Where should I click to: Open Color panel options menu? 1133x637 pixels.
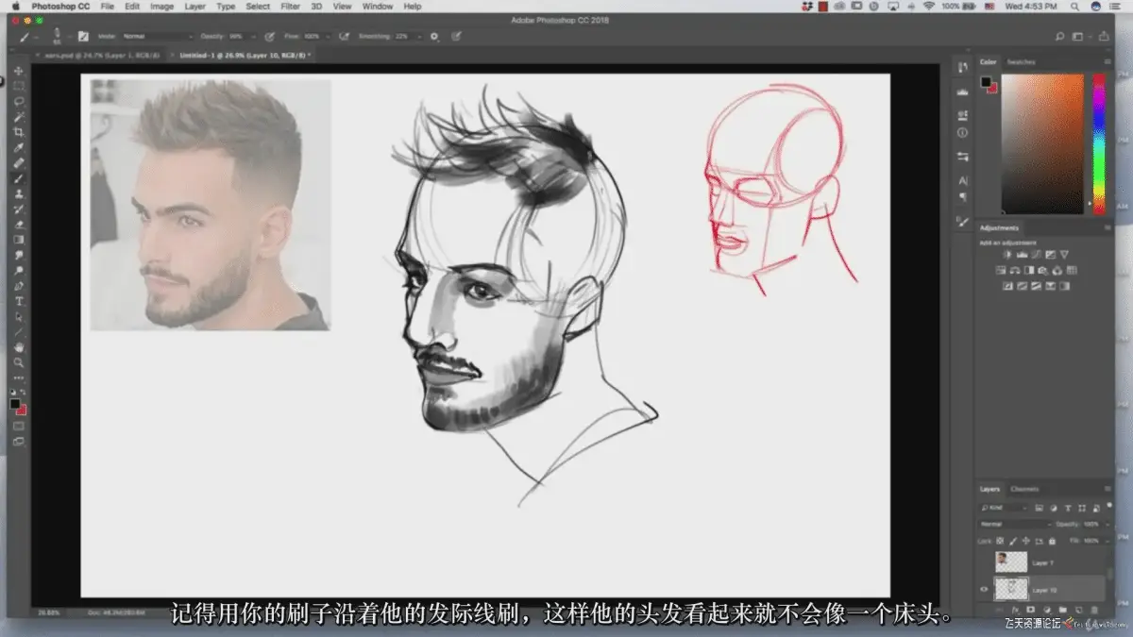[x=1108, y=62]
